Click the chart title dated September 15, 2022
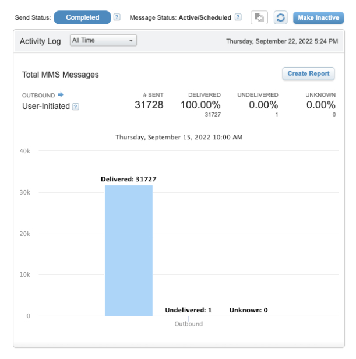The width and height of the screenshot is (356, 359). pos(178,138)
